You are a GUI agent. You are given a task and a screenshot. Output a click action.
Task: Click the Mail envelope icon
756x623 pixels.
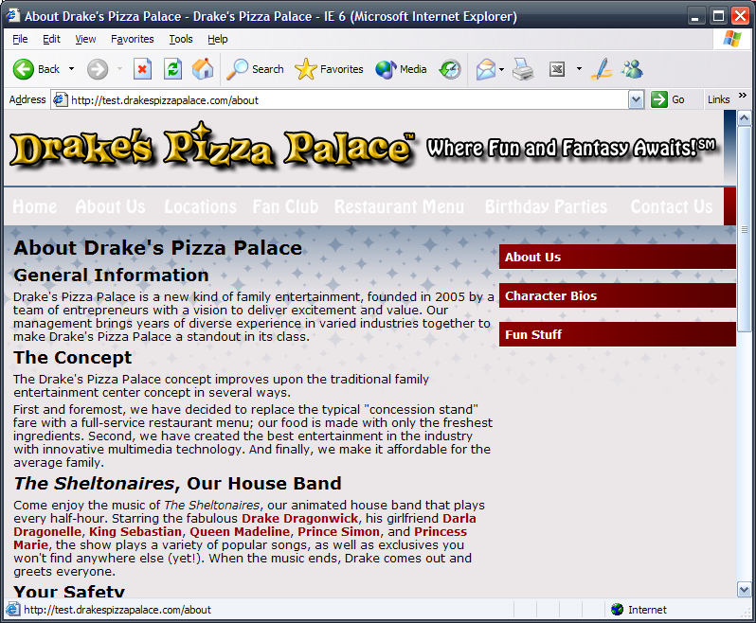click(485, 69)
